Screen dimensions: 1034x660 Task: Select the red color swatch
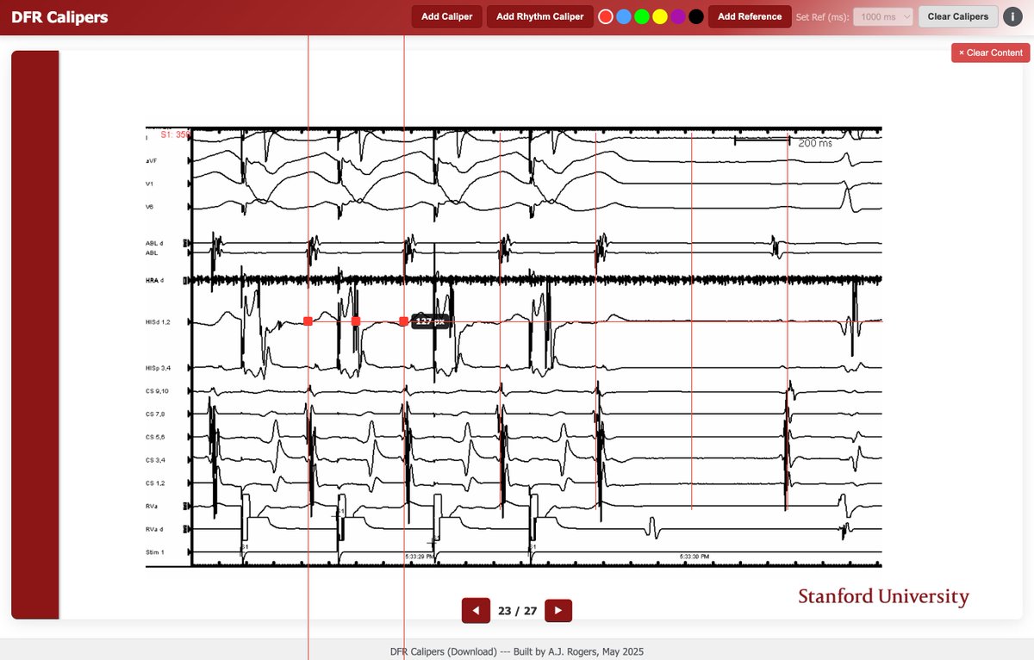coord(606,16)
